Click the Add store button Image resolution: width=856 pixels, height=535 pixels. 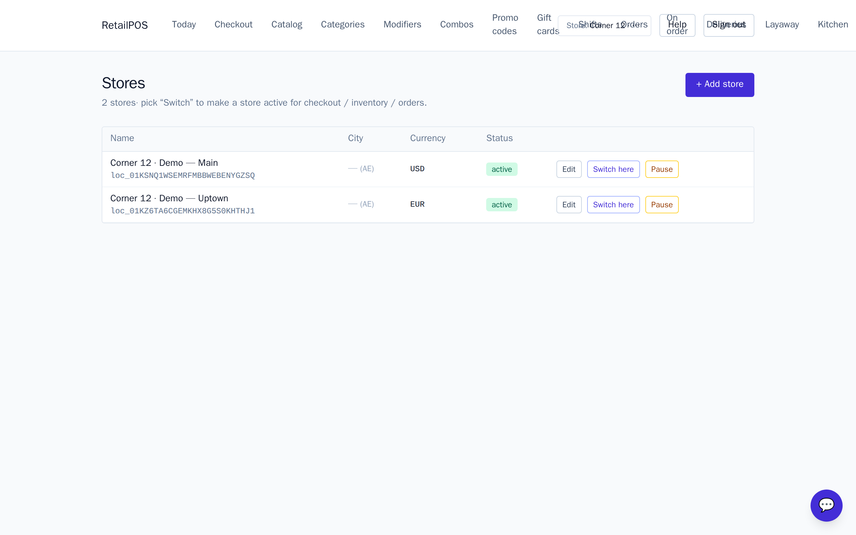720,85
